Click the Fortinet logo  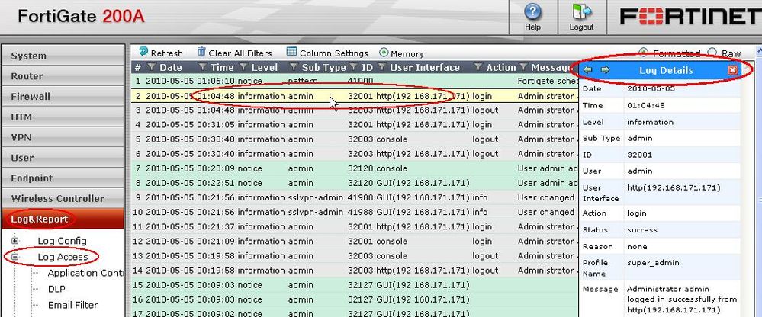(690, 16)
